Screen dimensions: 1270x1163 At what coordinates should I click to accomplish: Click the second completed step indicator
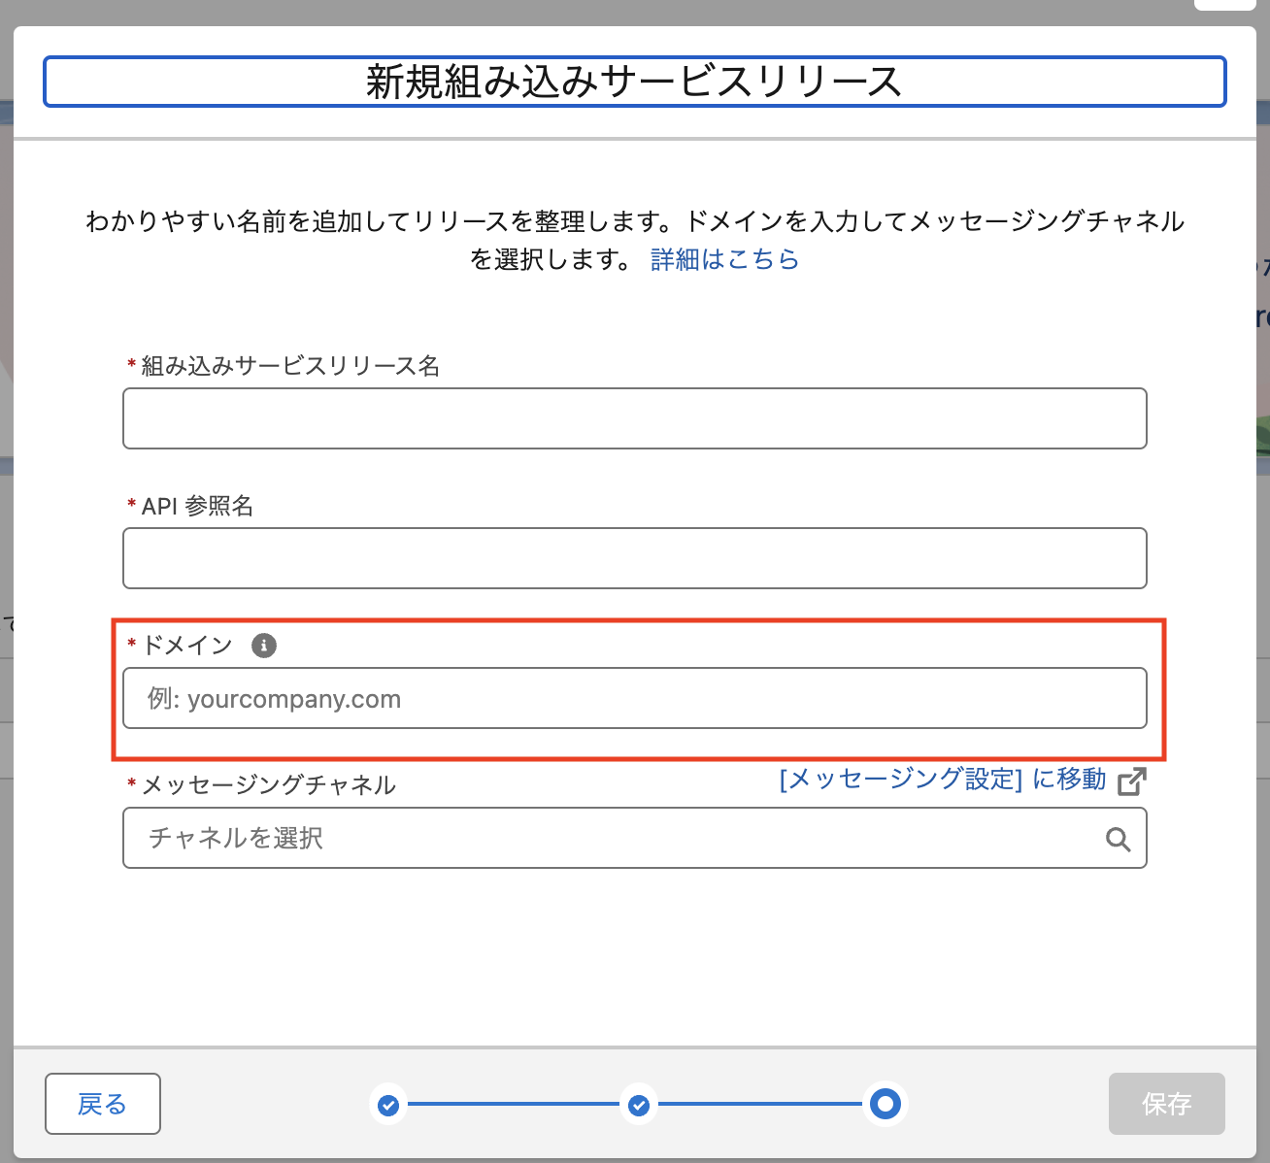pyautogui.click(x=639, y=1105)
